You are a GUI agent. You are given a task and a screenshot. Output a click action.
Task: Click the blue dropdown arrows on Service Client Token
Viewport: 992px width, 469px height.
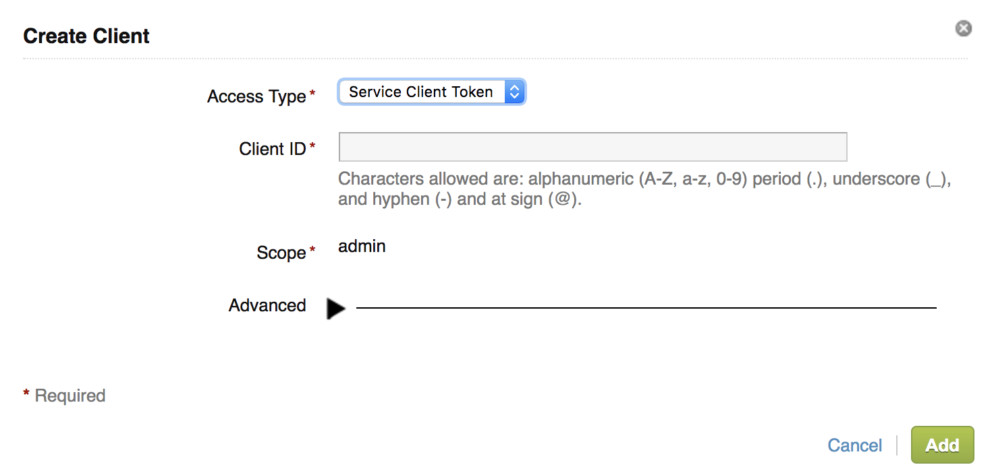click(514, 92)
